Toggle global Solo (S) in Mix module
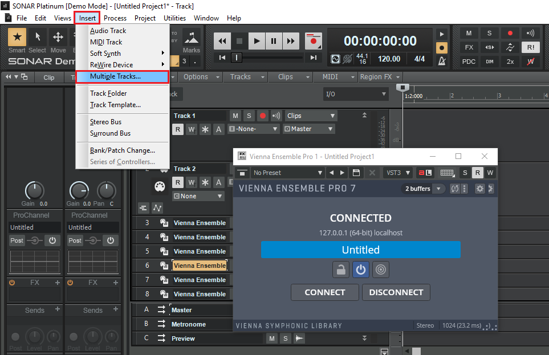The width and height of the screenshot is (549, 355). [490, 33]
